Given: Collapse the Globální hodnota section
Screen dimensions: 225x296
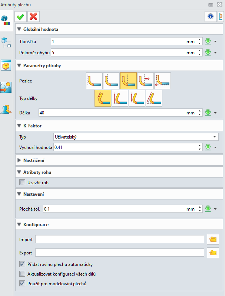Looking at the screenshot, I should [19, 29].
